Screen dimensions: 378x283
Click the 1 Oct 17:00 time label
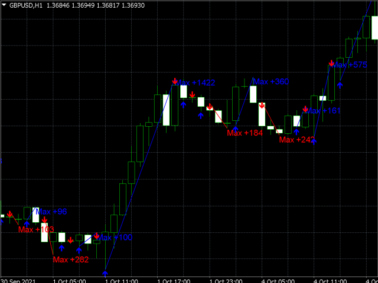point(174,281)
